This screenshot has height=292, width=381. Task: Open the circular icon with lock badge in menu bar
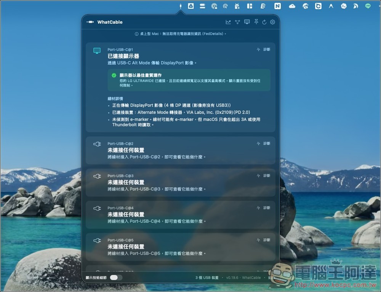pos(214,6)
